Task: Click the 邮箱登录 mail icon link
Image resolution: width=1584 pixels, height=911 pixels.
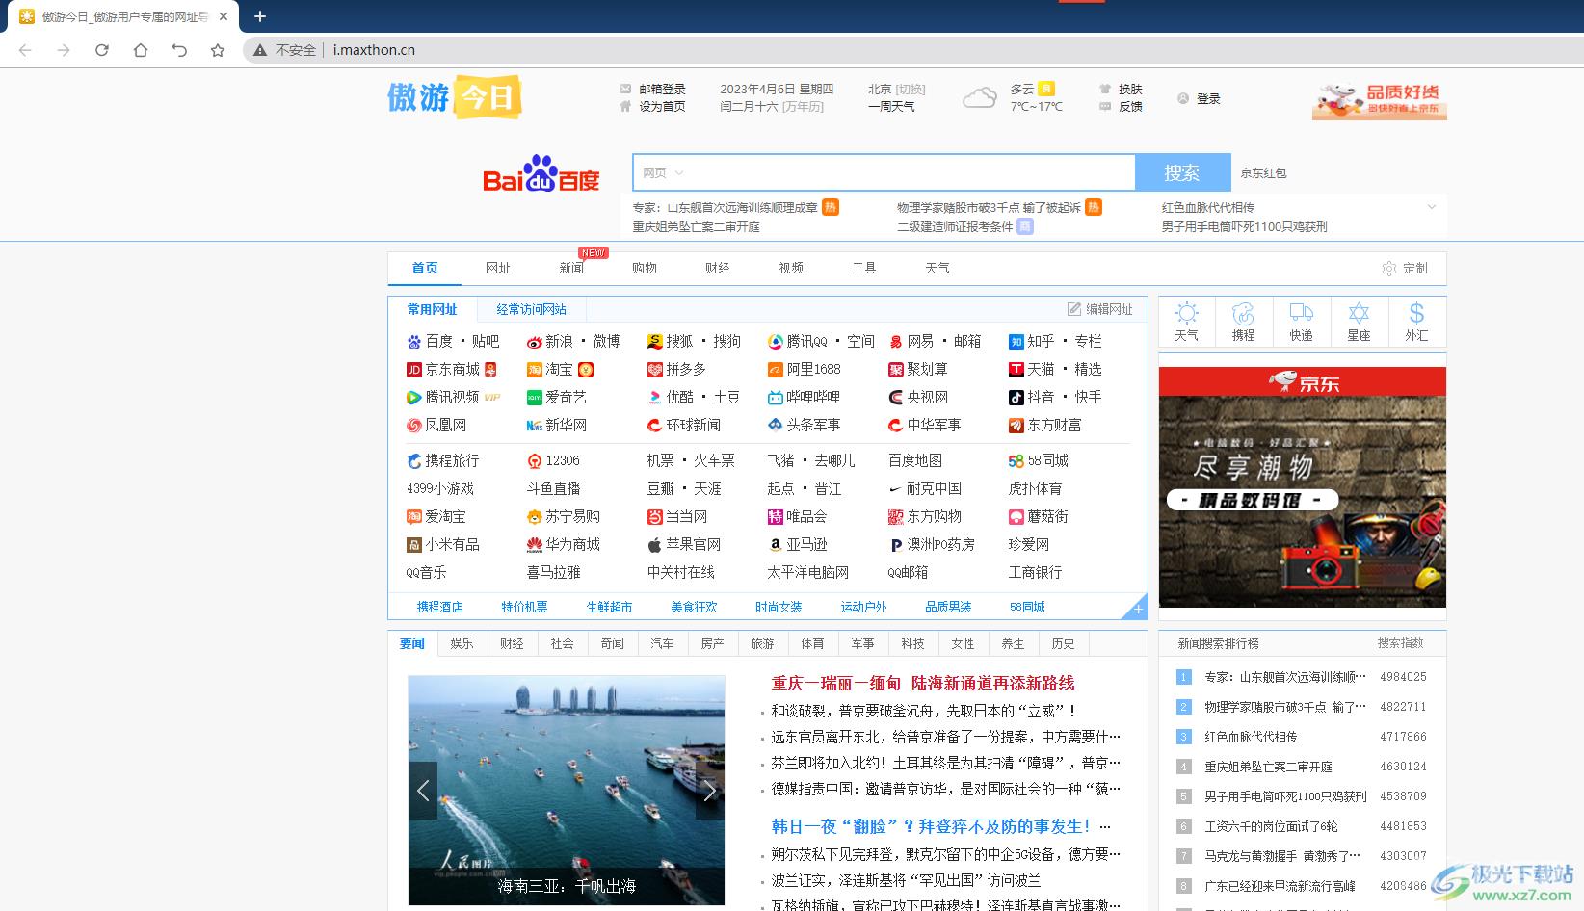Action: [x=653, y=89]
